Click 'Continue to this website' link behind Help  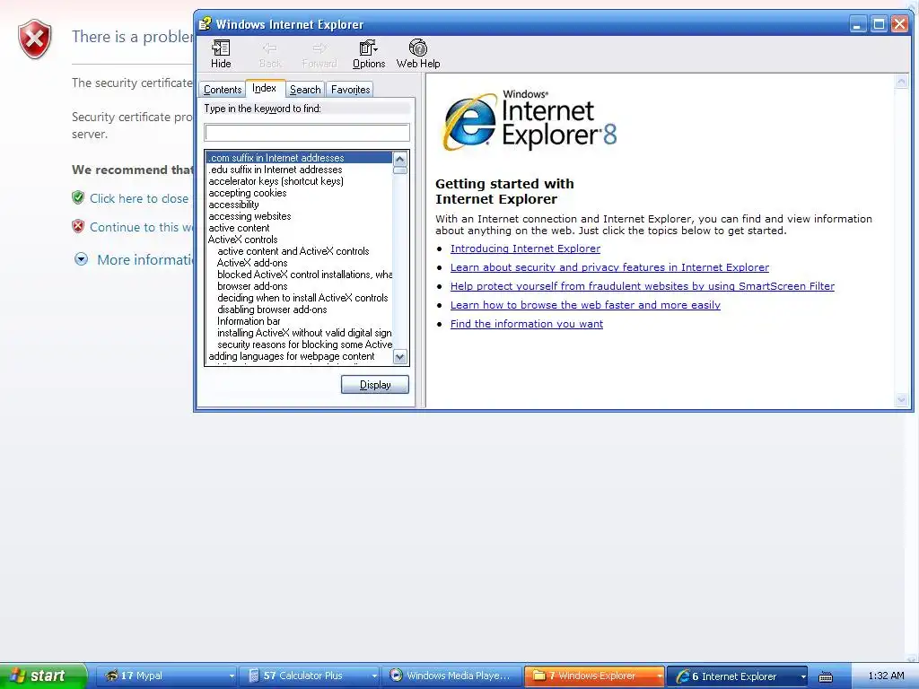click(141, 227)
